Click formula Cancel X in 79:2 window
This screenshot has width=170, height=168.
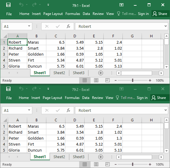pos(47,110)
